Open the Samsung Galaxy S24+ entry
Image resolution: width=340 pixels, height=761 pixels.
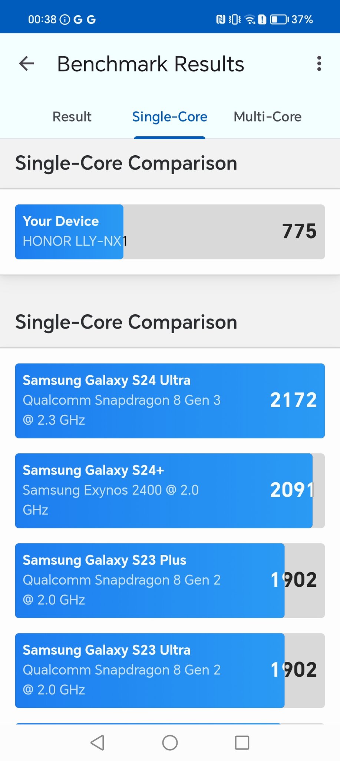click(170, 490)
